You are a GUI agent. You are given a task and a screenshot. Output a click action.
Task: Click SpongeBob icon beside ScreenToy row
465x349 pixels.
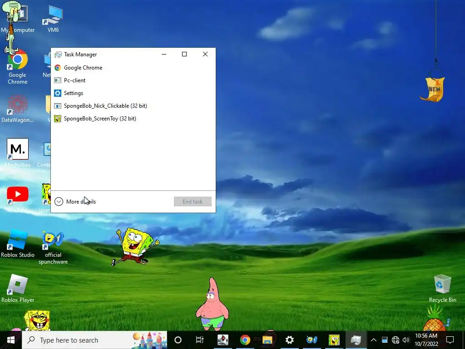coord(58,119)
